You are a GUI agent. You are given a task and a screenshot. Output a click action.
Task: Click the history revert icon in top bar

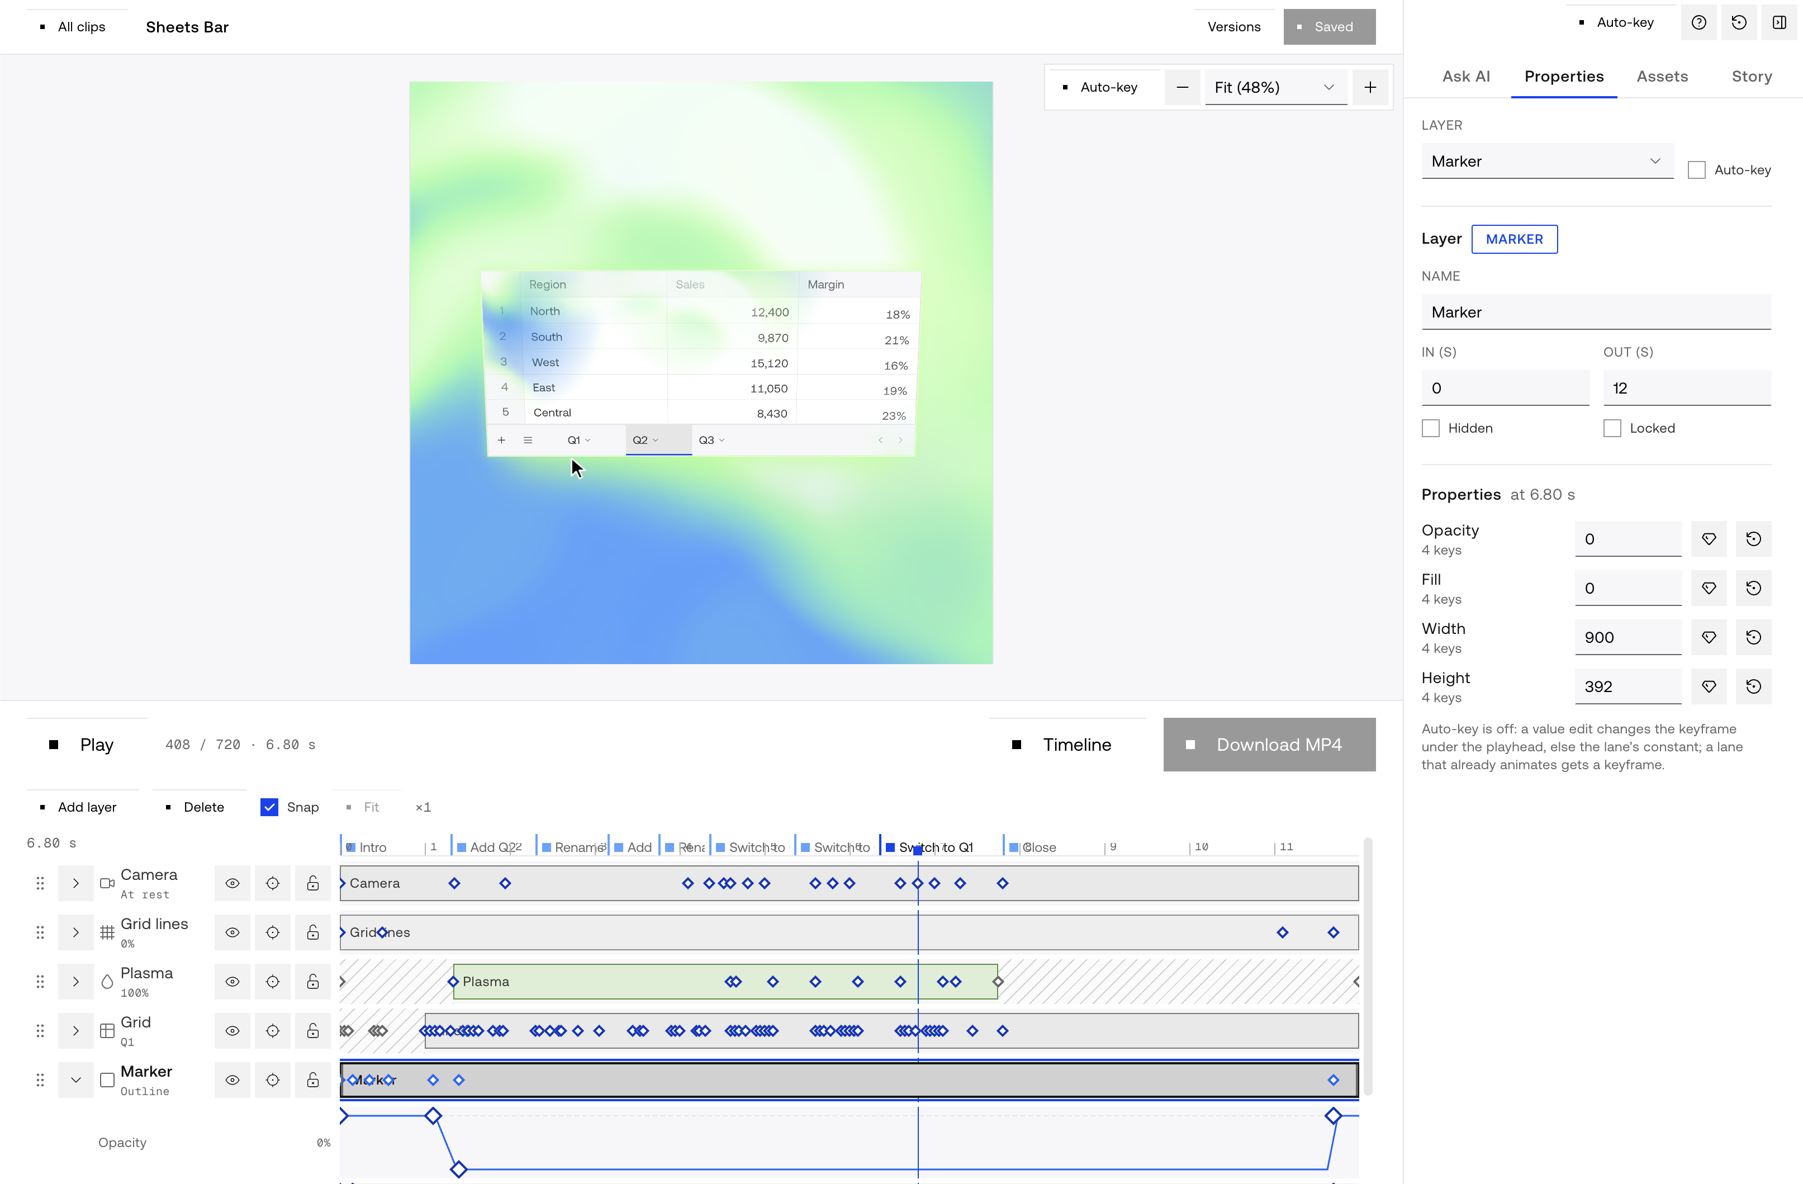point(1739,23)
